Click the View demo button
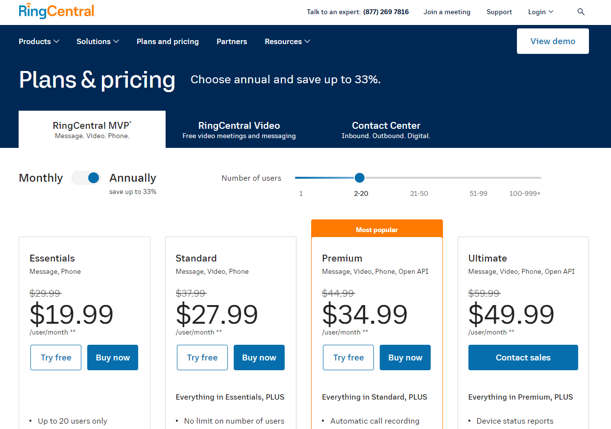The width and height of the screenshot is (611, 429). click(x=553, y=41)
